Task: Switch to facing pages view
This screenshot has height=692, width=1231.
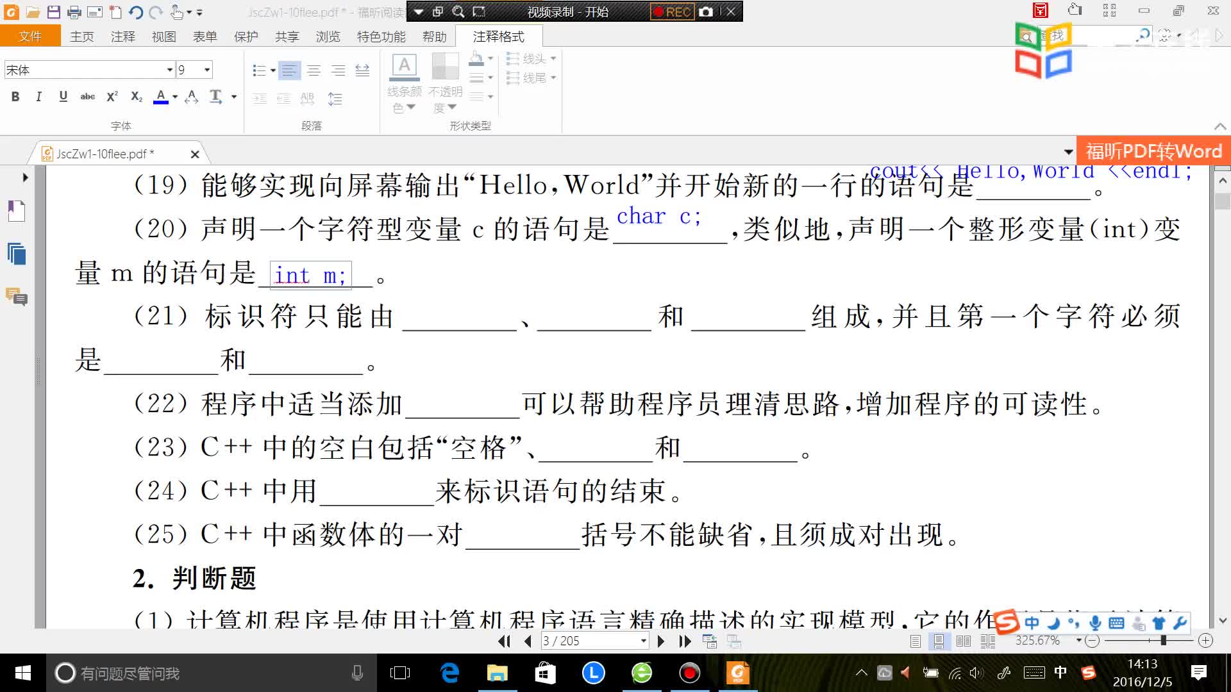Action: pos(963,641)
